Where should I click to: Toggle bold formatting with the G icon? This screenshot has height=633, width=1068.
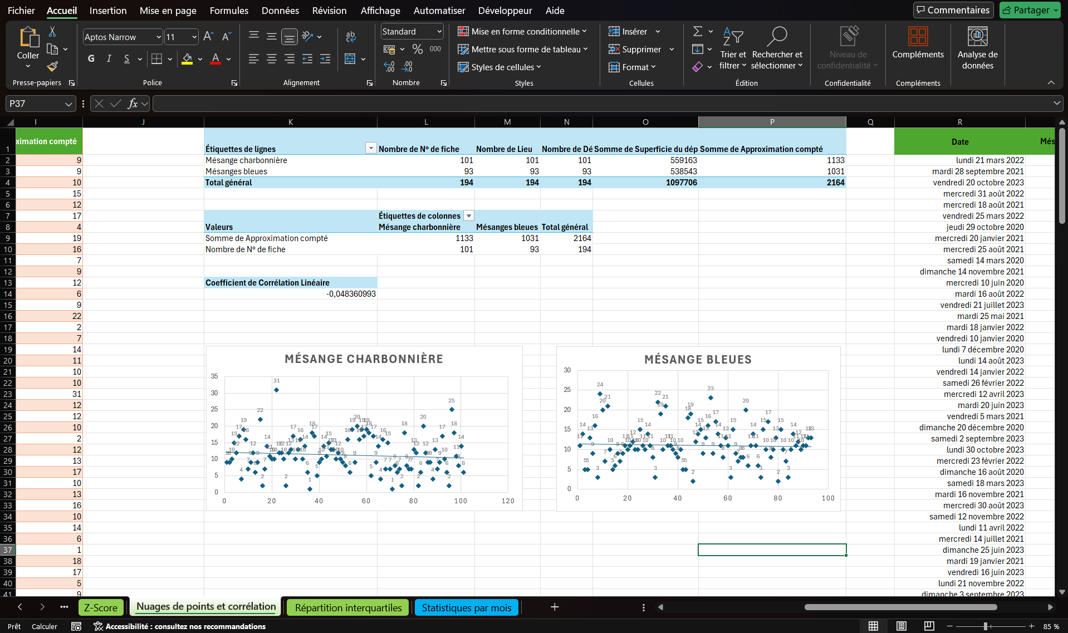pyautogui.click(x=91, y=58)
